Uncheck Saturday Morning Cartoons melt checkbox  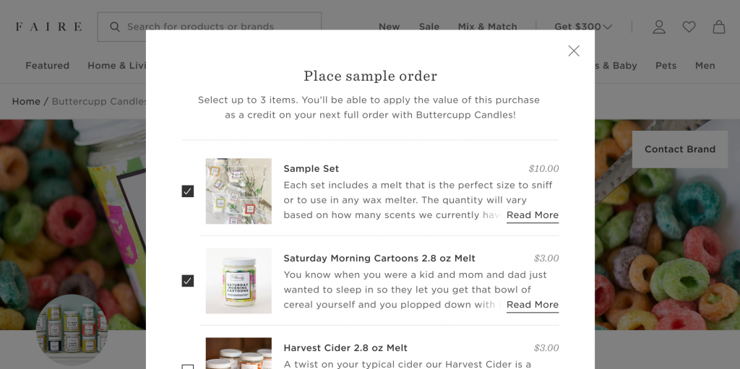188,281
